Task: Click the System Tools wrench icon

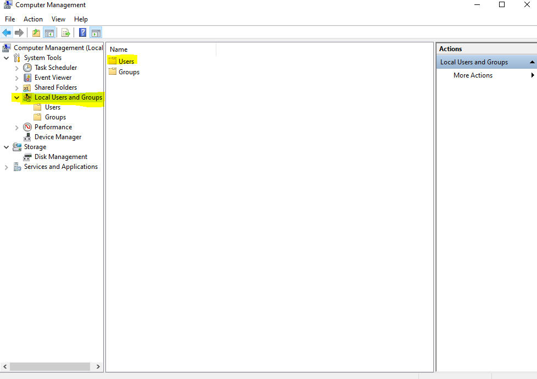Action: pyautogui.click(x=17, y=58)
